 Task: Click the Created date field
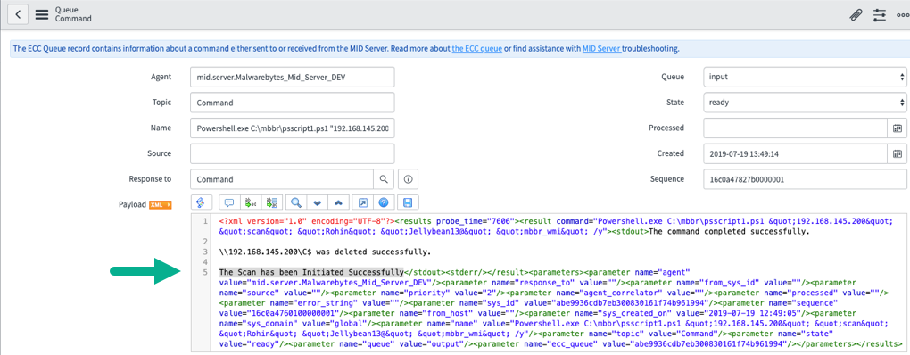coord(796,153)
